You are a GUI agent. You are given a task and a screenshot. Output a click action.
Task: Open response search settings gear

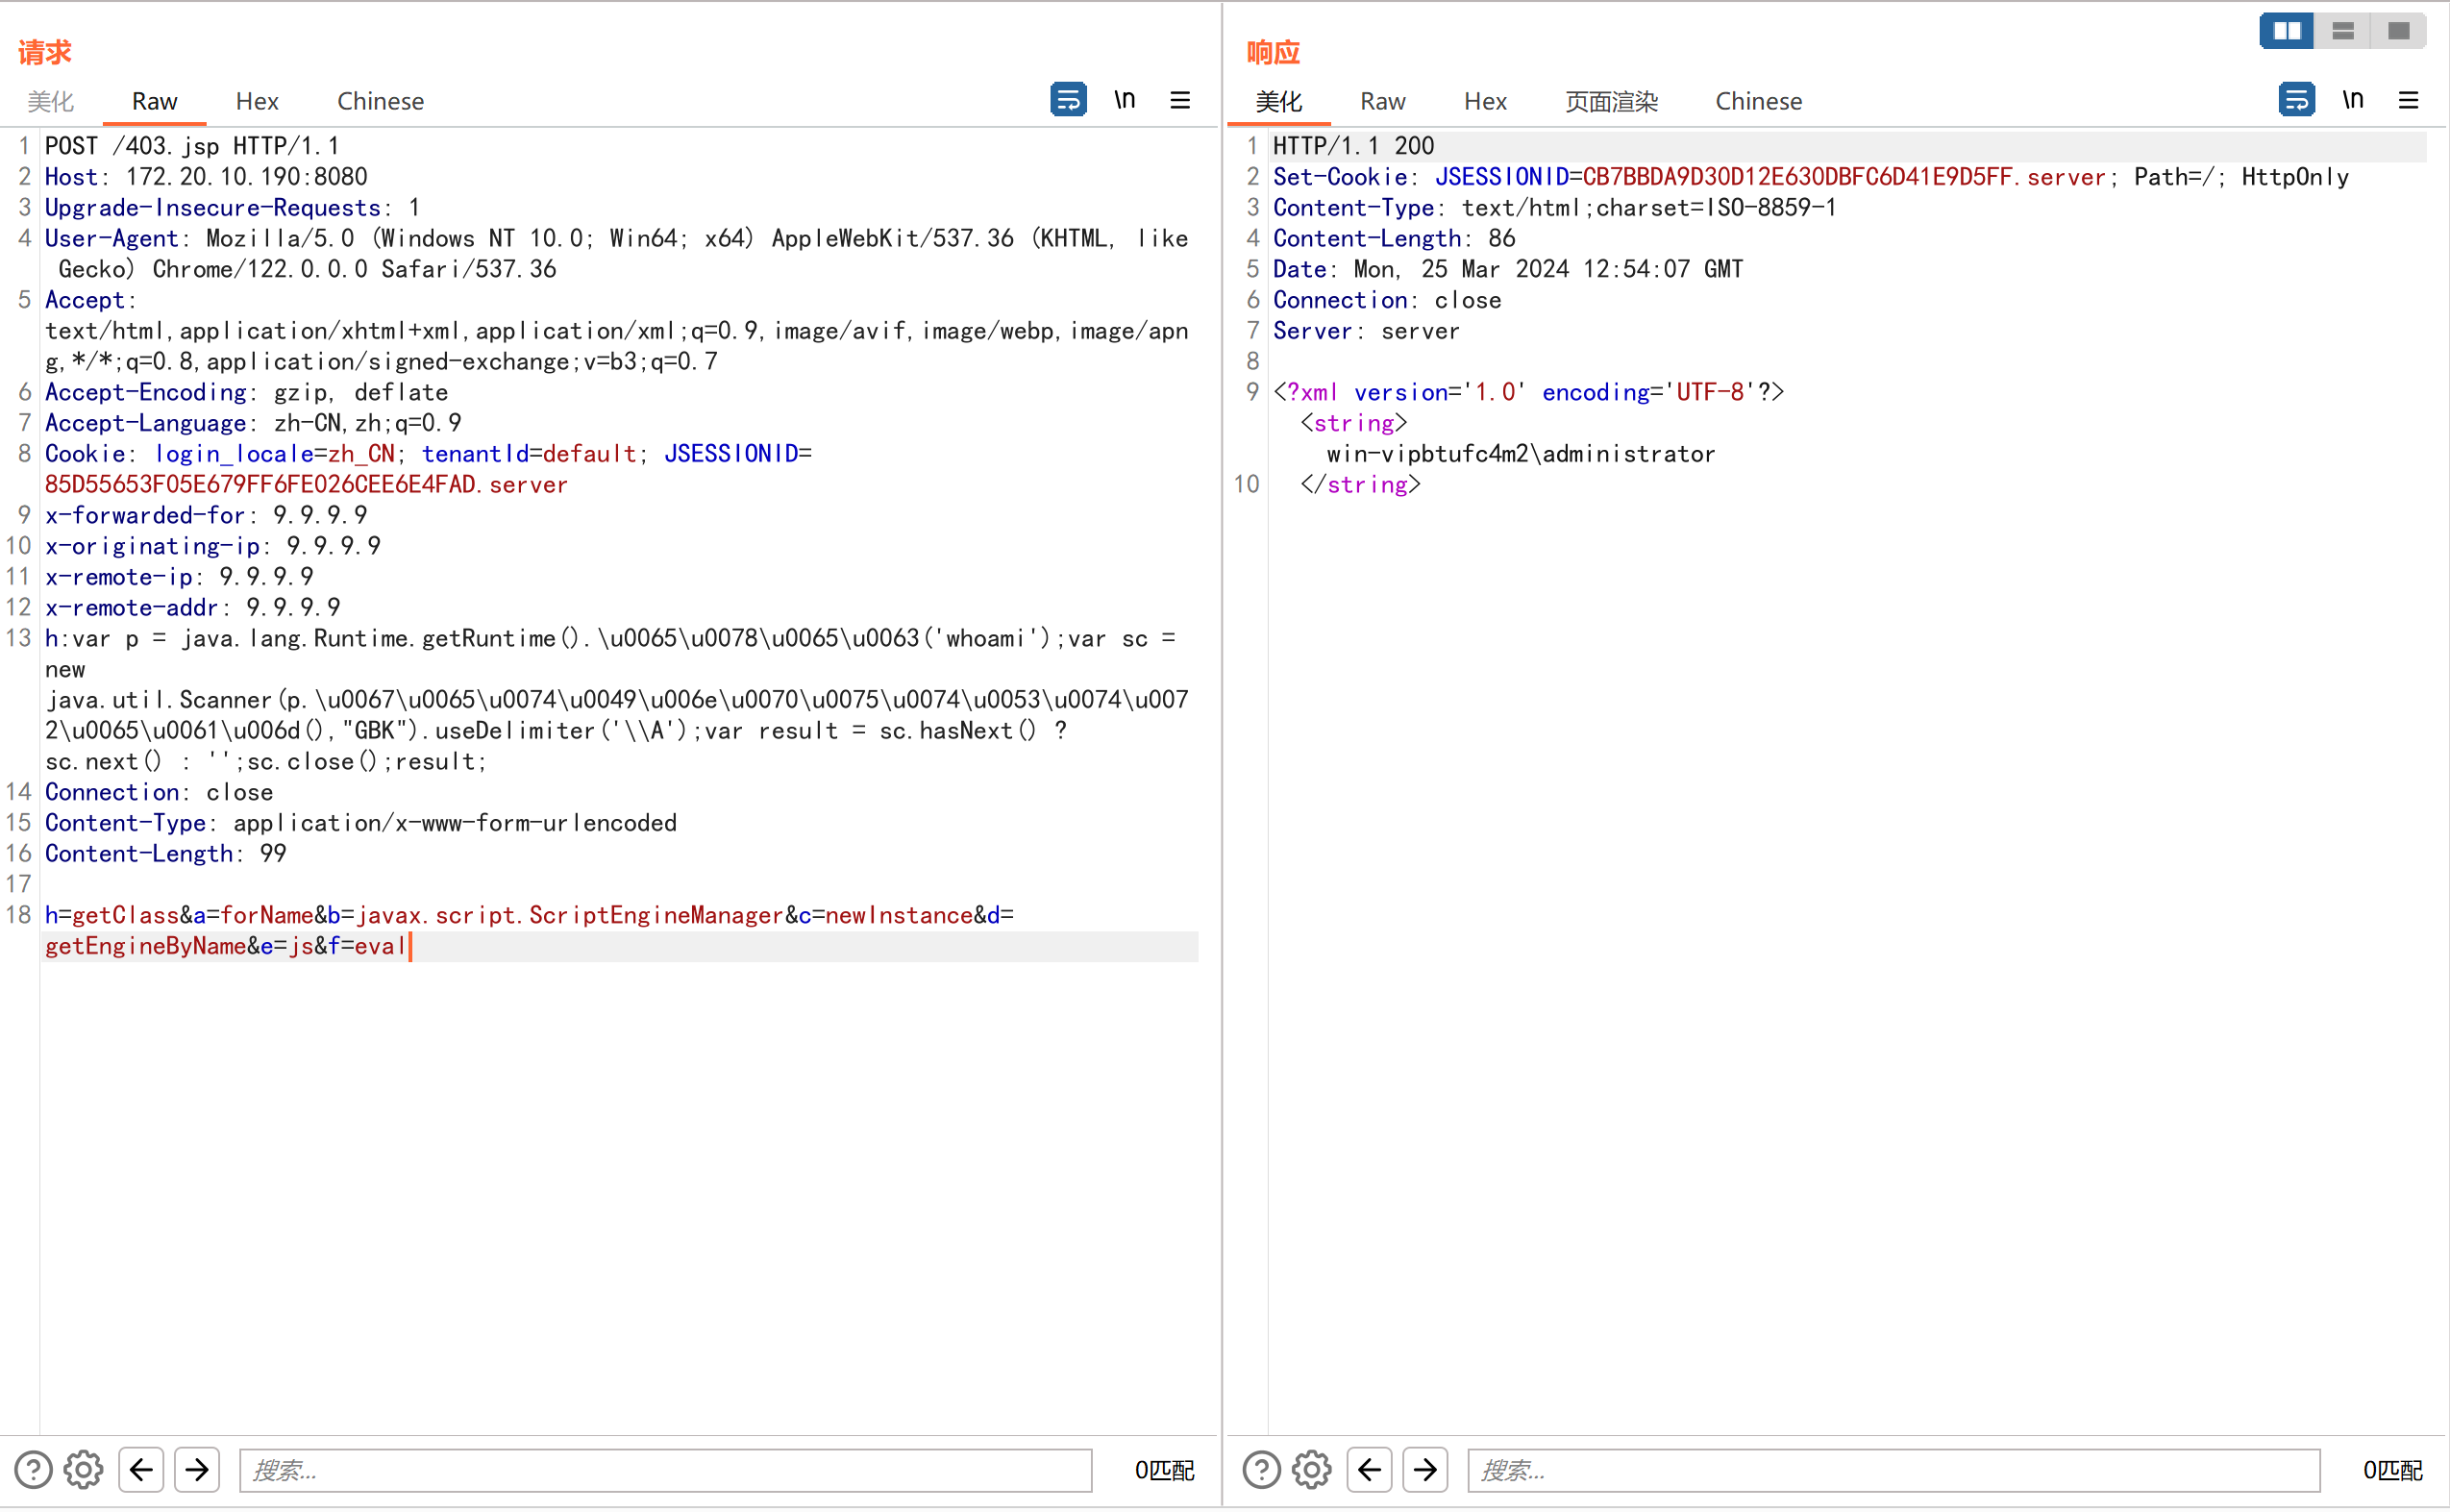[x=1311, y=1469]
